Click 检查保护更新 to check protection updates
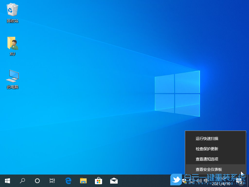Image resolution: width=249 pixels, height=187 pixels. [207, 149]
